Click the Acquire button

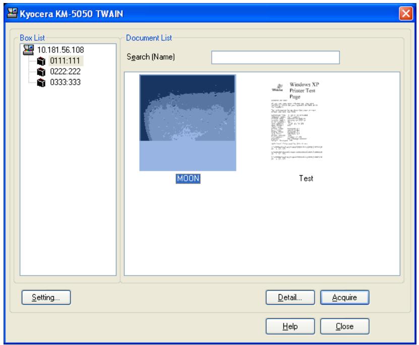click(345, 297)
